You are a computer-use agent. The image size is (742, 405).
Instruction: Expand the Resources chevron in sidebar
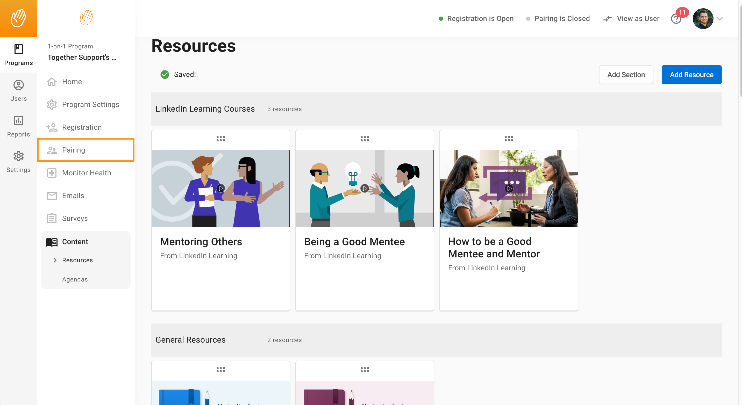pyautogui.click(x=55, y=260)
